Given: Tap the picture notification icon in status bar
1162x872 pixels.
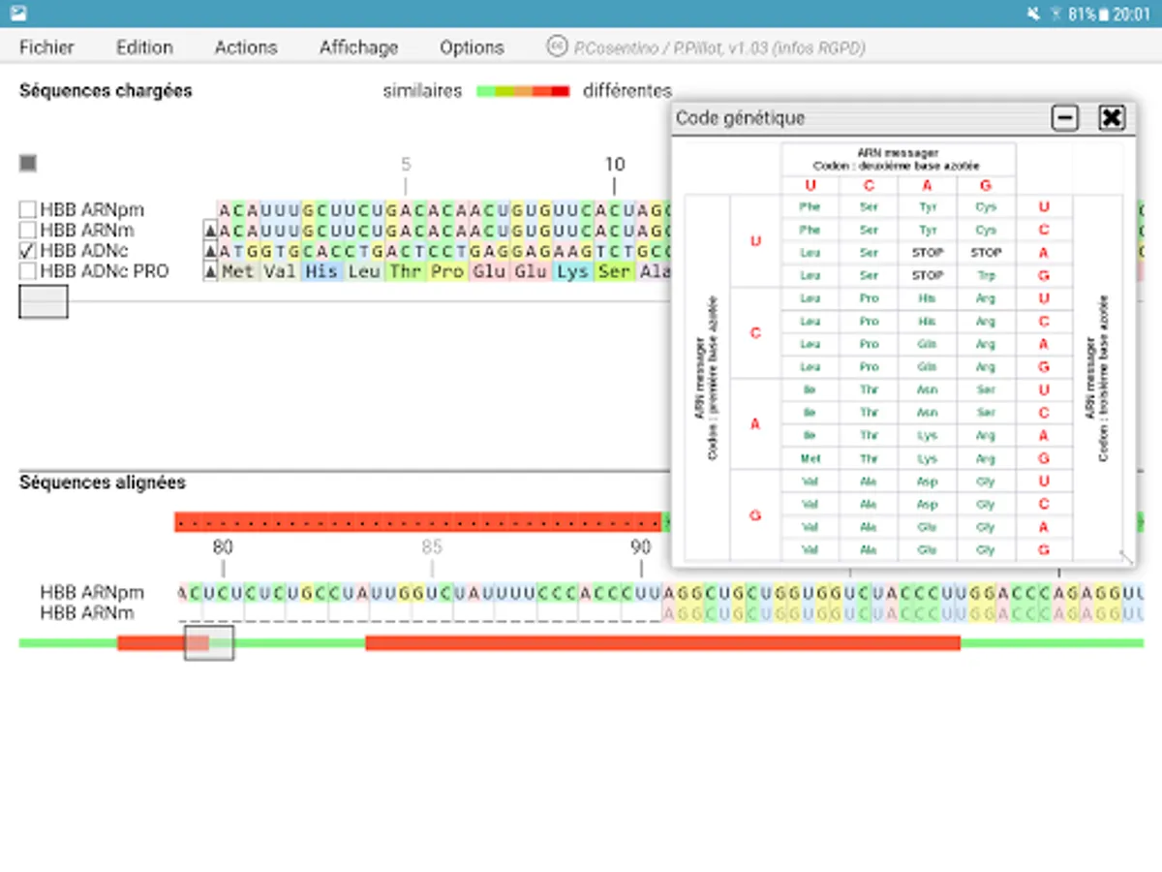Looking at the screenshot, I should coord(16,14).
